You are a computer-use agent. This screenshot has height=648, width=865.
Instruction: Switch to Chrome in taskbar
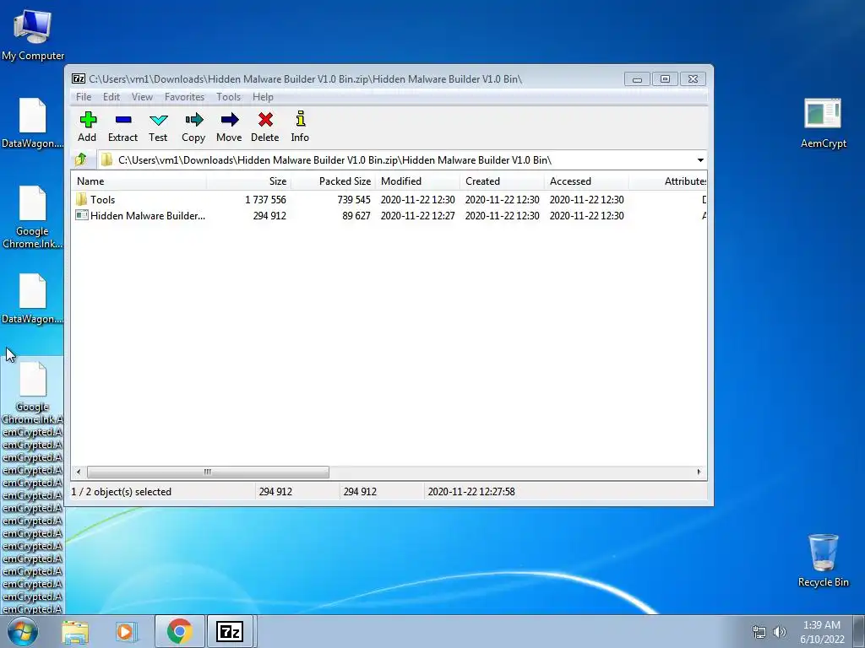(179, 631)
